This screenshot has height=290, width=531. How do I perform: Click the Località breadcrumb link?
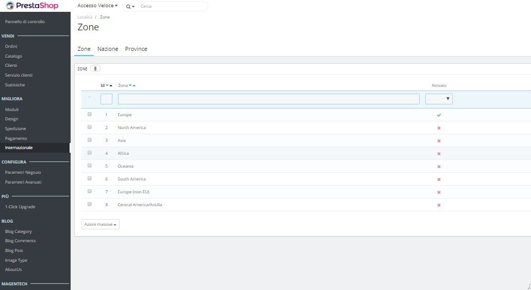point(85,17)
